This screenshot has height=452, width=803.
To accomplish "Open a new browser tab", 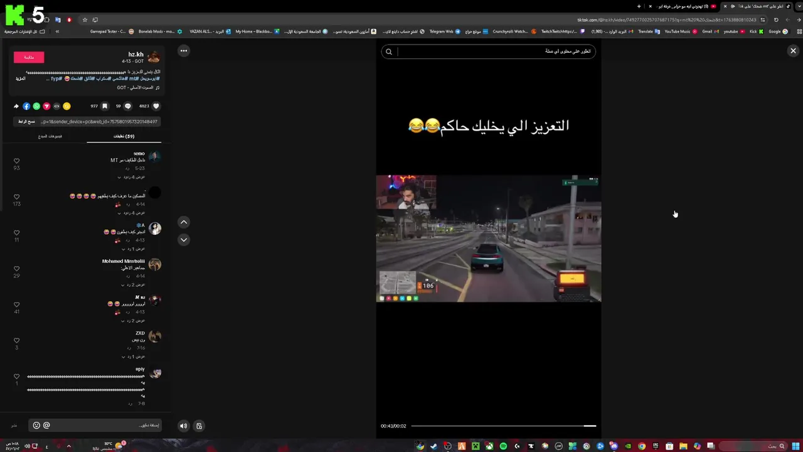I will 639,6.
